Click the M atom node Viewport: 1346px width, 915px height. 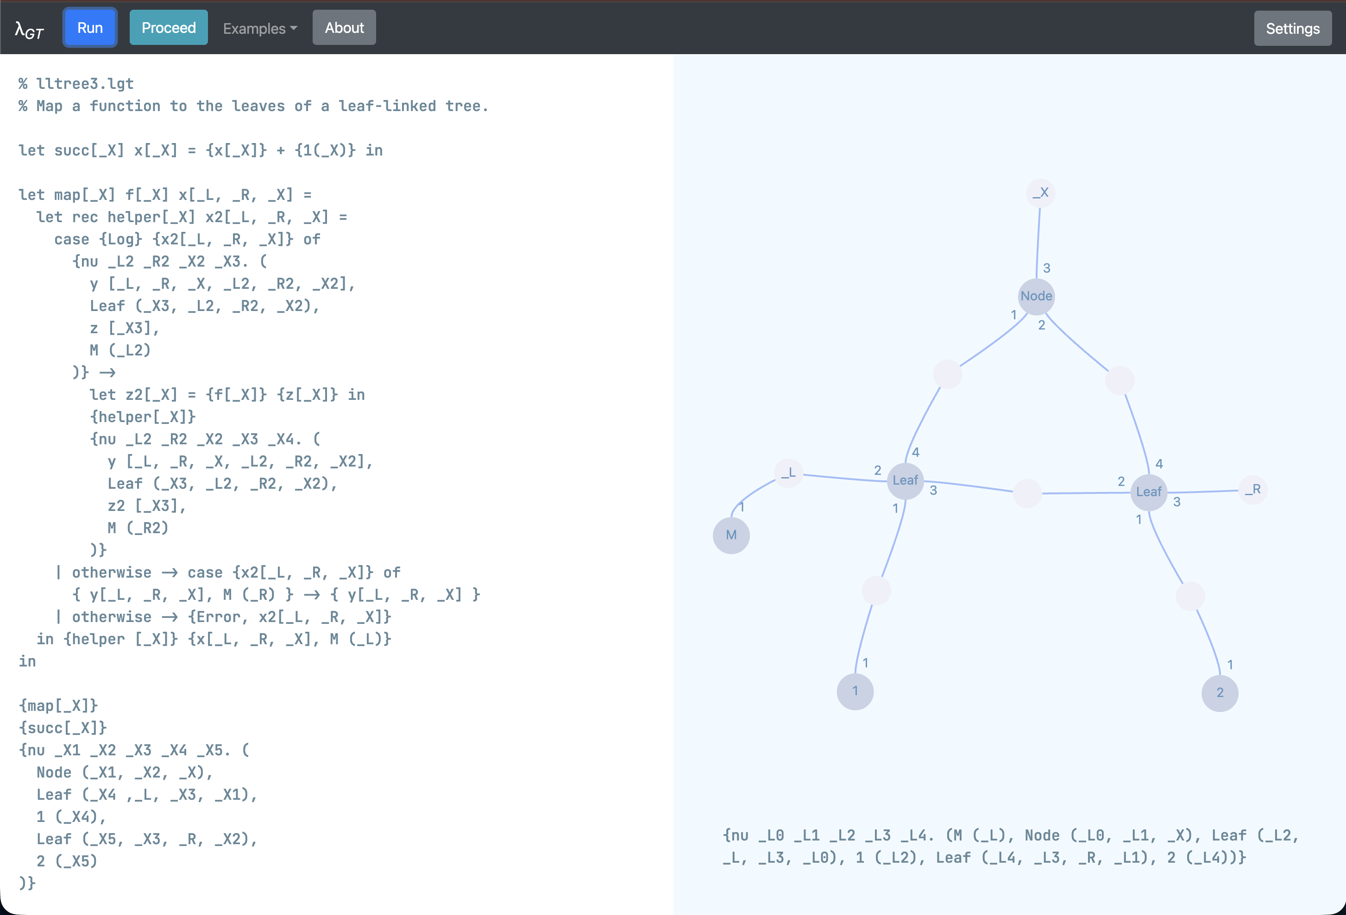731,535
